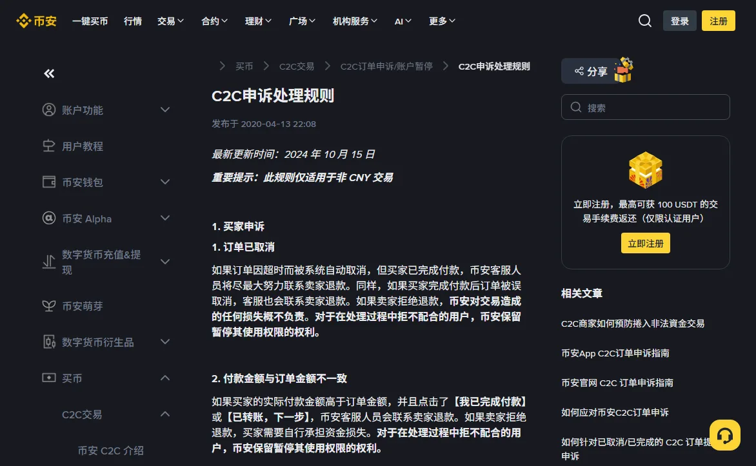This screenshot has width=756, height=466.
Task: Click the C2C申诉处理规则 breadcrumb text
Action: (493, 66)
